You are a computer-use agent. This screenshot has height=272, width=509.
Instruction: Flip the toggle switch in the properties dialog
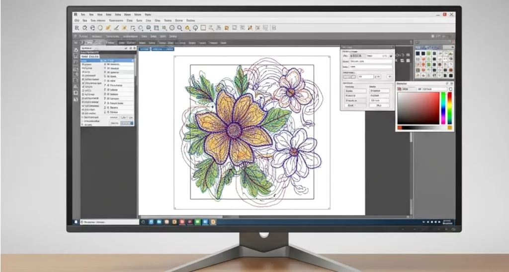coord(349,77)
